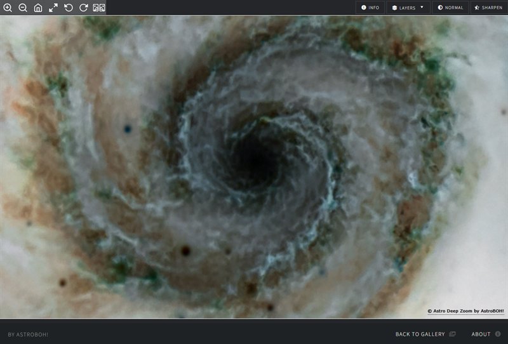Zoom in using the magnifier plus icon
The width and height of the screenshot is (508, 344).
click(x=8, y=8)
